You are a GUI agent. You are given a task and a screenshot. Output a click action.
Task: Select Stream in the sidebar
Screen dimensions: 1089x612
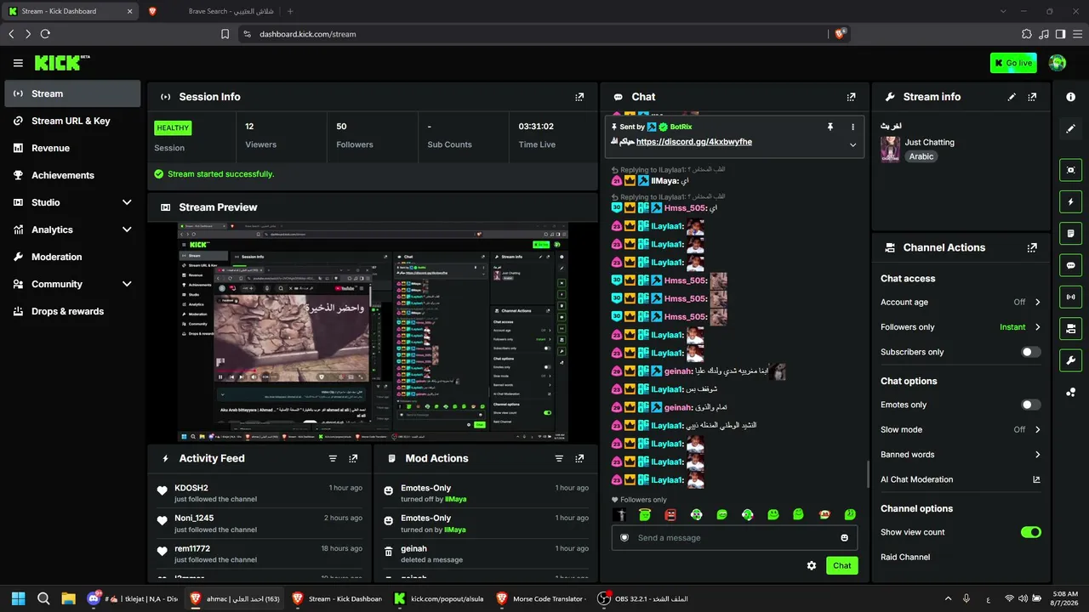click(x=72, y=93)
